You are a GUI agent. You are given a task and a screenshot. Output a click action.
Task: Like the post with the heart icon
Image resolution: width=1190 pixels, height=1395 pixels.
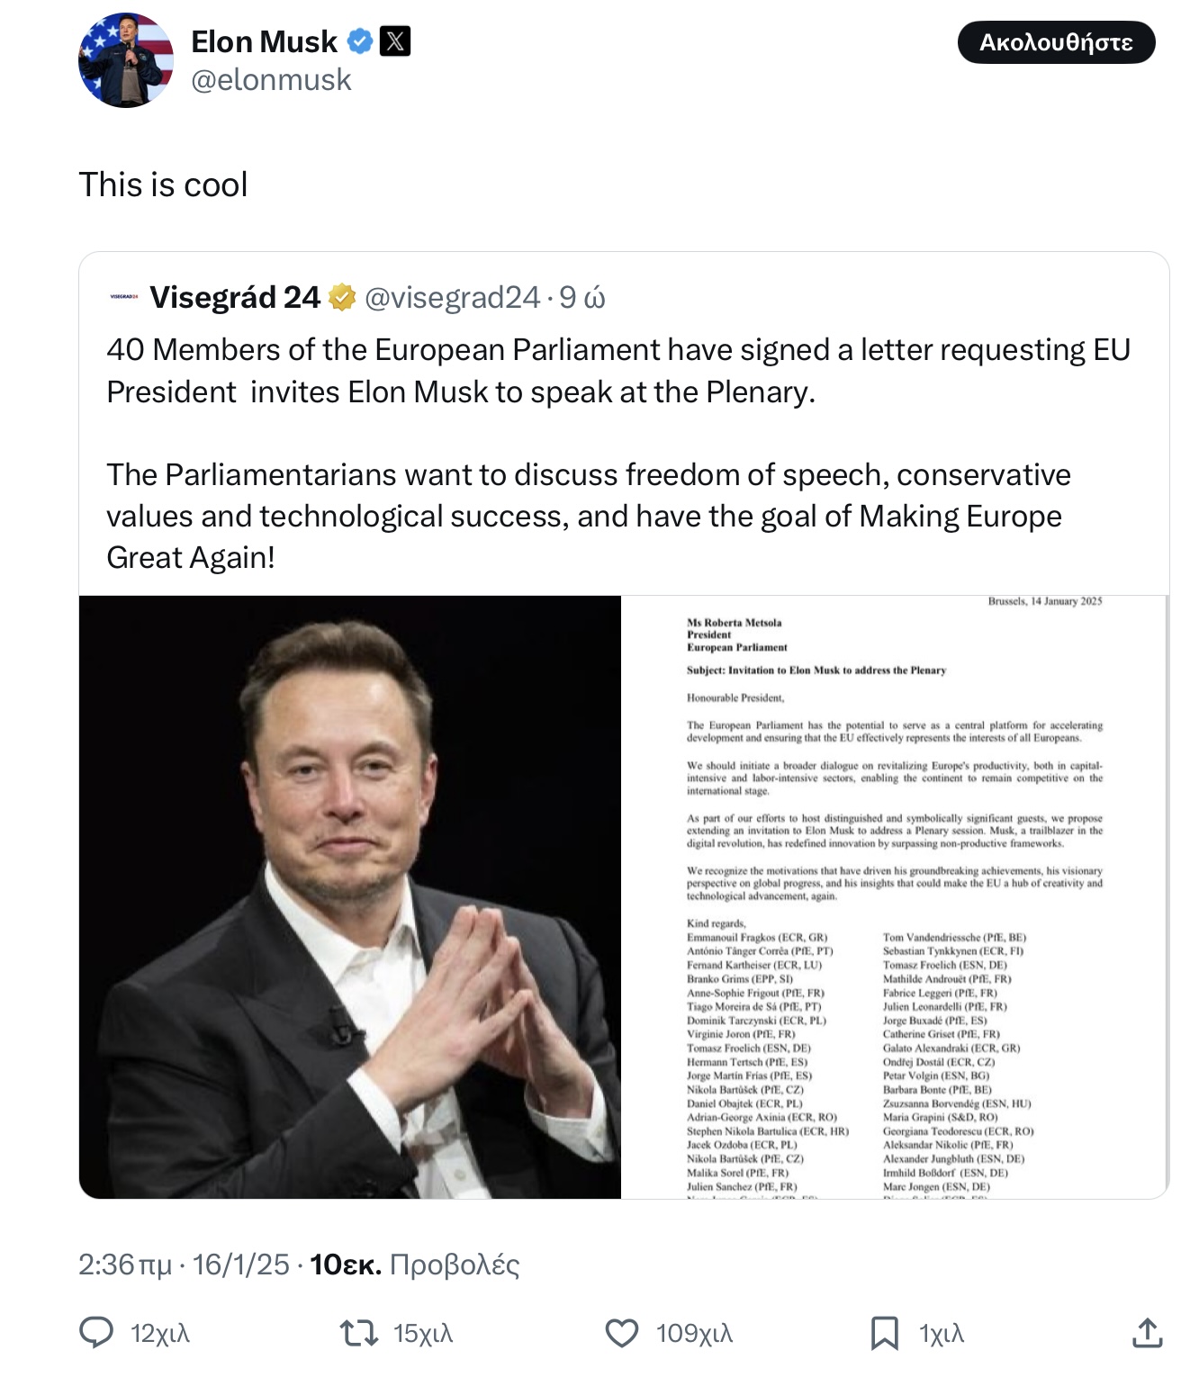pyautogui.click(x=621, y=1333)
